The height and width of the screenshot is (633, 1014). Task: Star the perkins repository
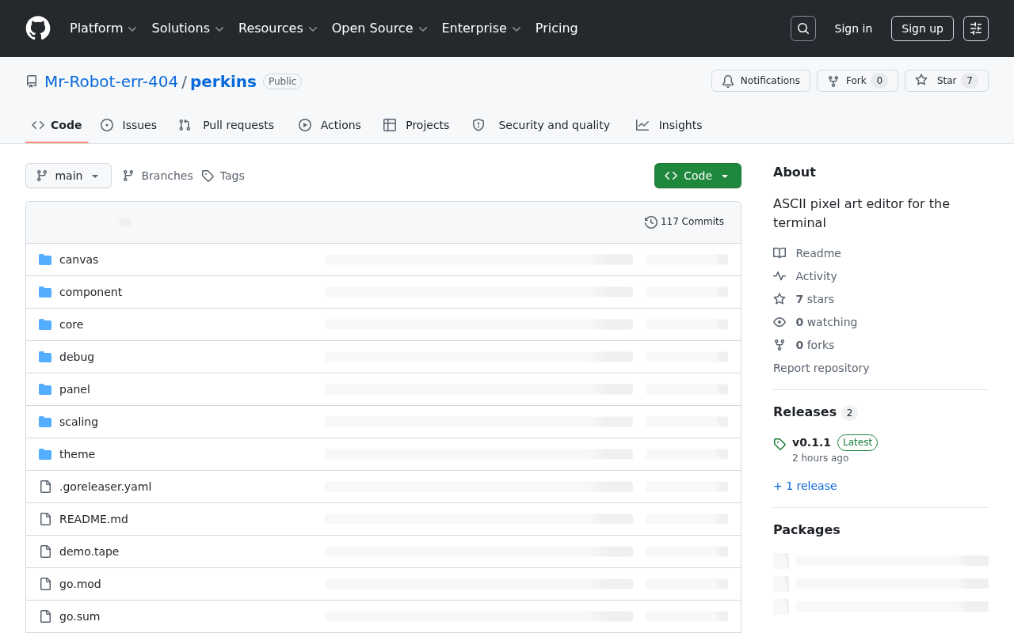[x=947, y=81]
